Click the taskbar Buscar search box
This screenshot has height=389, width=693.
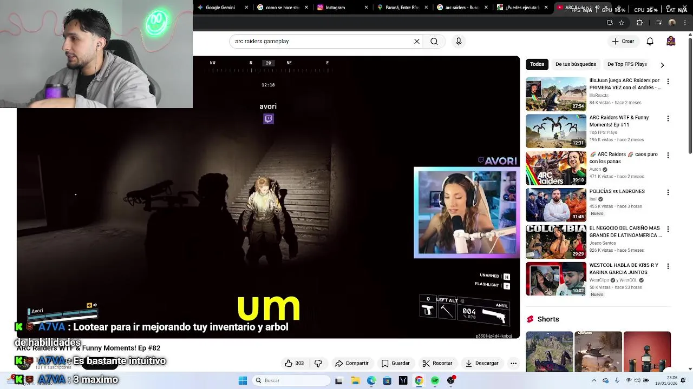click(x=291, y=380)
